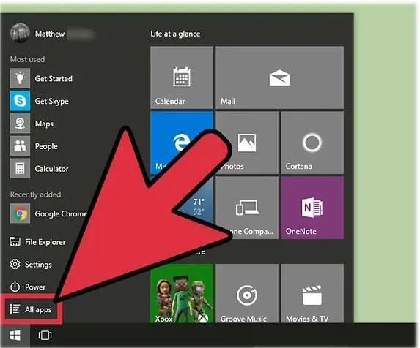
Task: Open Maps via its webcam-pin icon
Action: [x=20, y=124]
